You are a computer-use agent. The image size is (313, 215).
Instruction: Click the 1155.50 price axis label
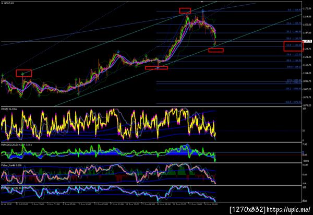307,25
